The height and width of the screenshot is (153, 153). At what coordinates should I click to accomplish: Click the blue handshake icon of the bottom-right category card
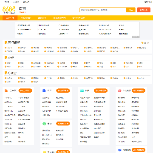(x=119, y=150)
